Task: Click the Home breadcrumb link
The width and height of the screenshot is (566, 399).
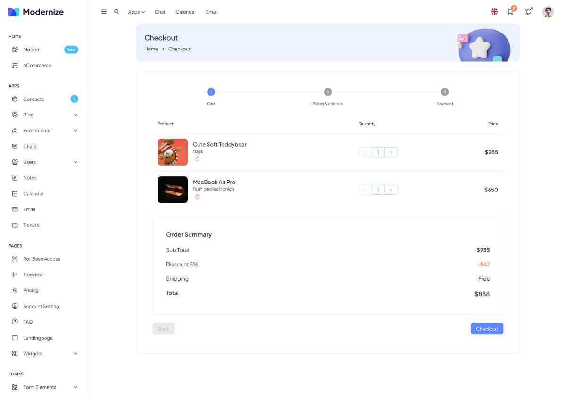Action: [151, 49]
